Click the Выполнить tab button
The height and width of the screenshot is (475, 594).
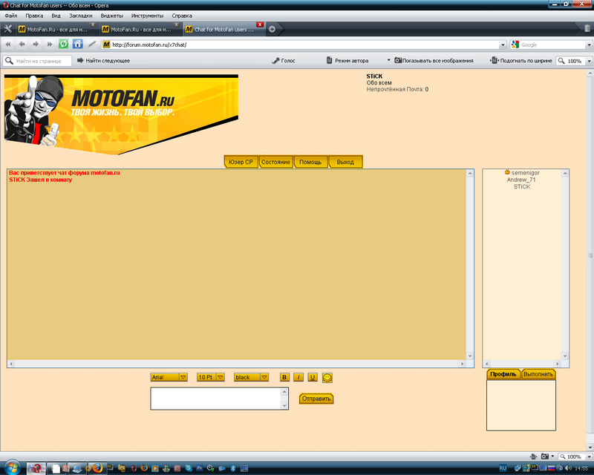tap(538, 374)
